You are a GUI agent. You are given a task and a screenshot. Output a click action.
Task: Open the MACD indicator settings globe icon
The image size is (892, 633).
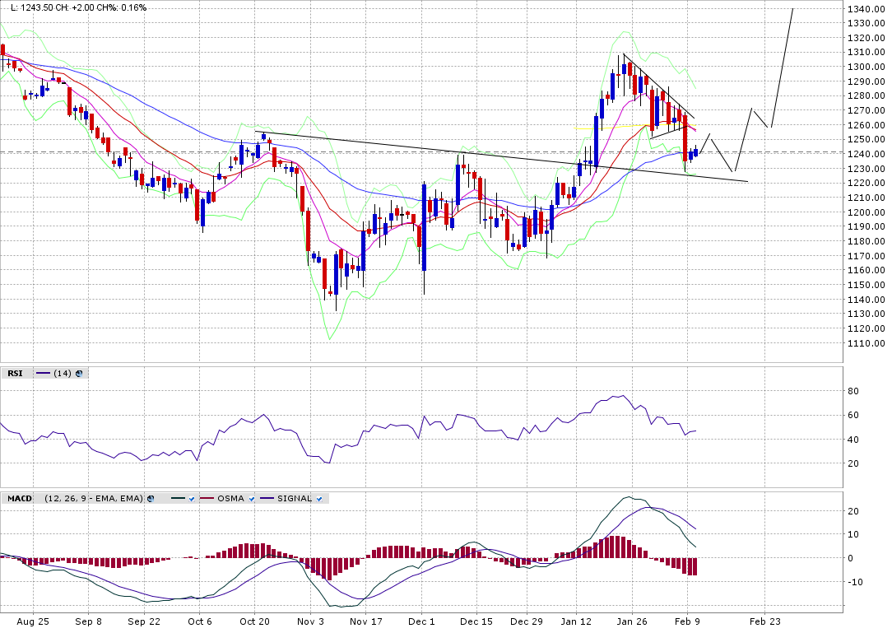[151, 499]
